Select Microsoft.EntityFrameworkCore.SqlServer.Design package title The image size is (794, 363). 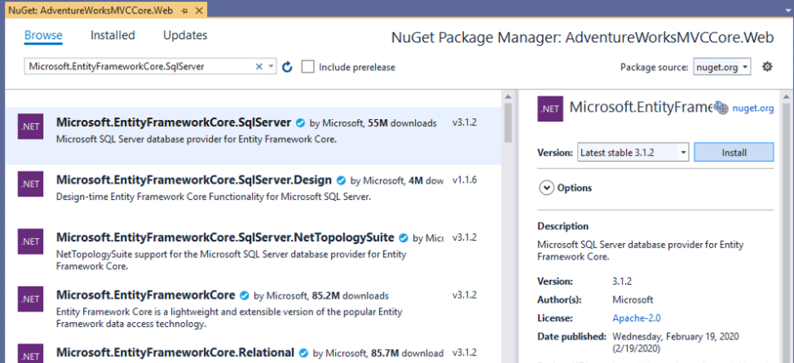point(194,180)
